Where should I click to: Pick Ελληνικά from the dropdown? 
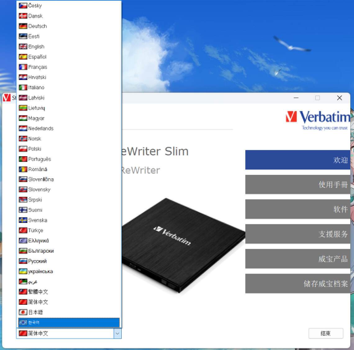pos(69,241)
